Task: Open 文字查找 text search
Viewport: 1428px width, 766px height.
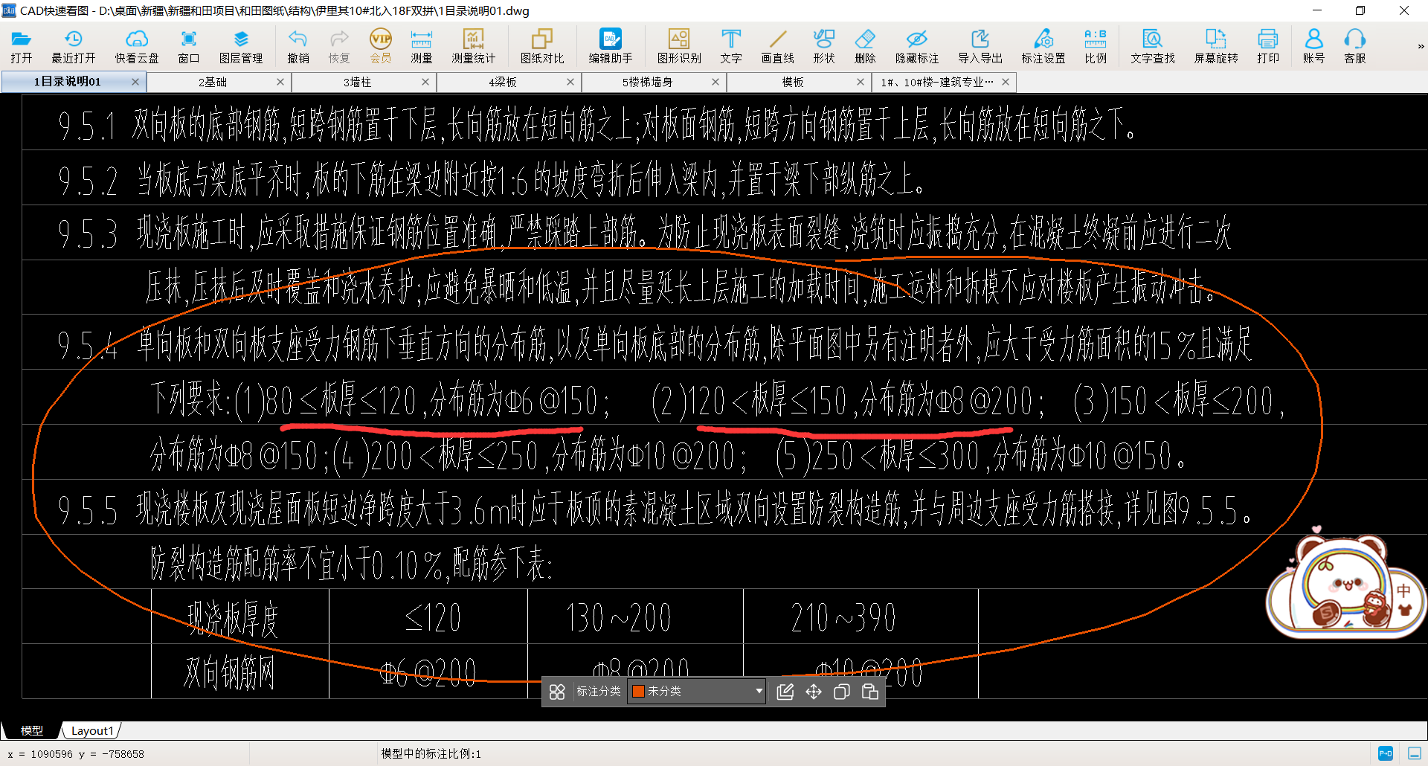Action: tap(1153, 46)
